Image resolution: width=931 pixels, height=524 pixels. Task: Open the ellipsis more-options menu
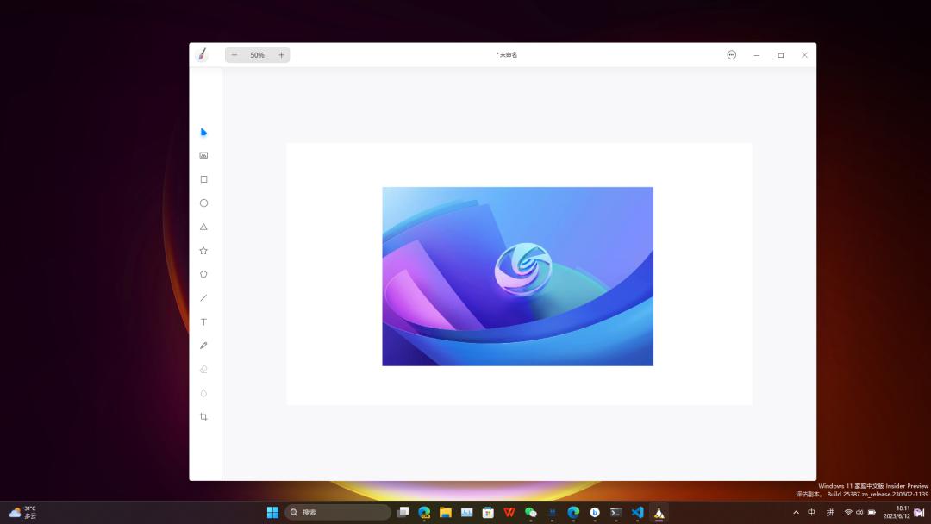(731, 54)
